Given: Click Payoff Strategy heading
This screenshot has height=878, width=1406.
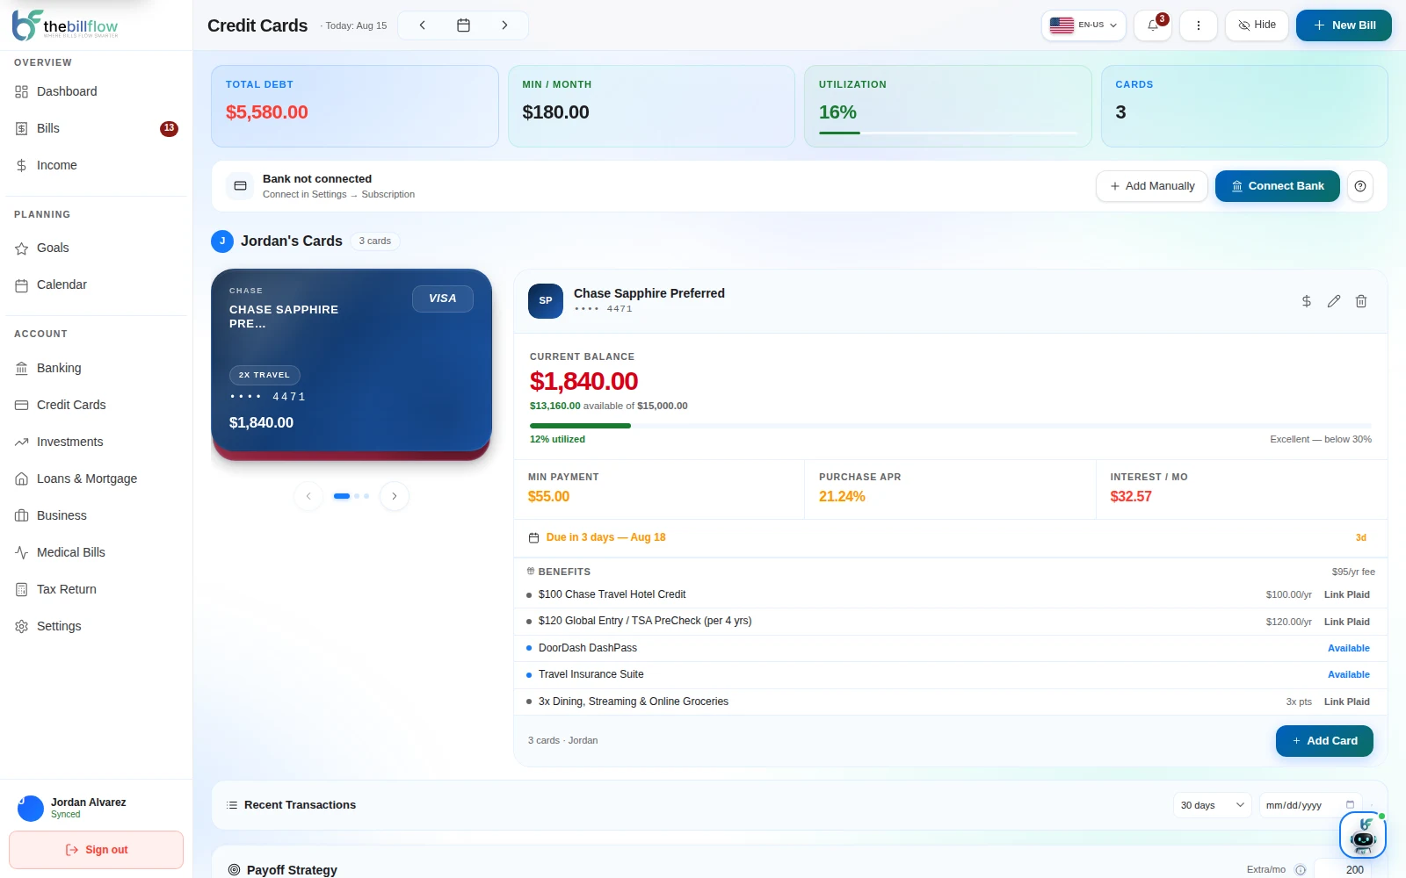Looking at the screenshot, I should pos(292,870).
